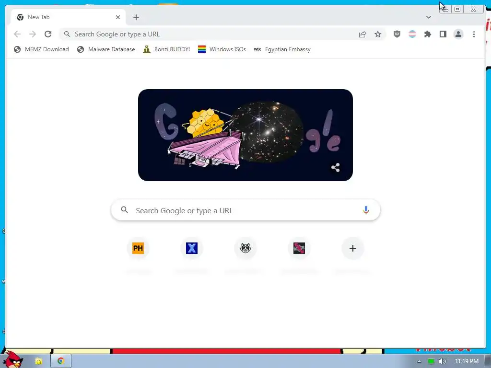This screenshot has height=368, width=491.
Task: Open Bonzi BUDDY! bookmark
Action: point(166,49)
